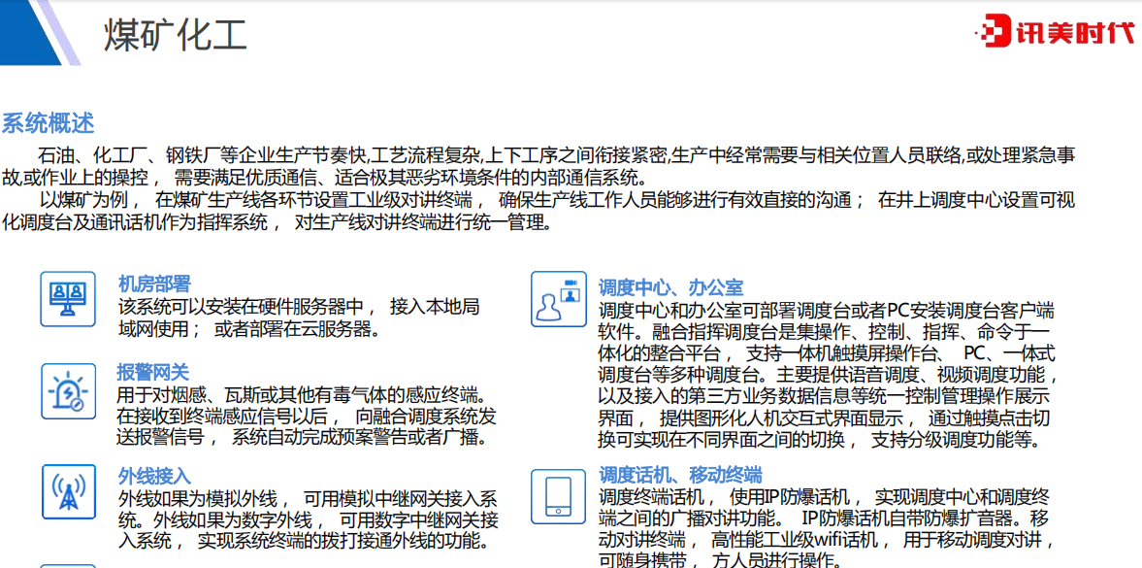Image resolution: width=1142 pixels, height=568 pixels.
Task: Select the 外线接入 antenna icon
Action: click(68, 490)
